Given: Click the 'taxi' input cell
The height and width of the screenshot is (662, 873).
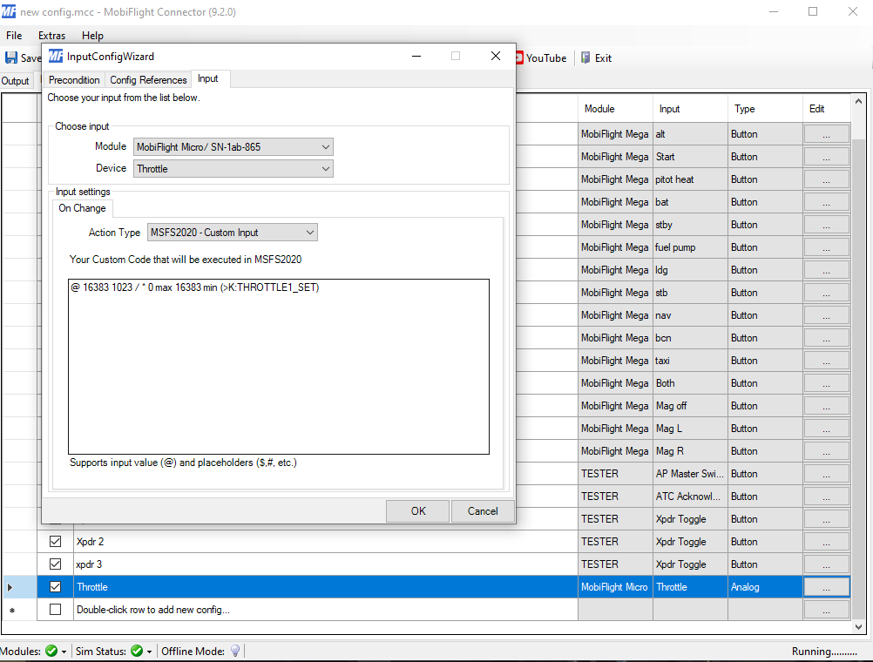Looking at the screenshot, I should 690,361.
